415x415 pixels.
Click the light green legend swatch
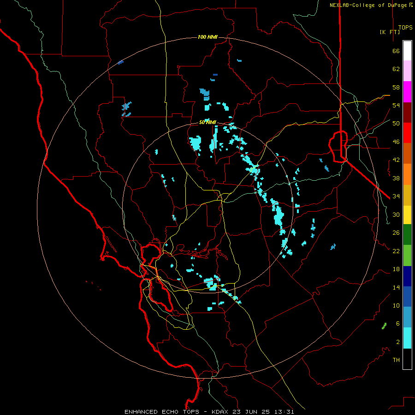tap(407, 255)
